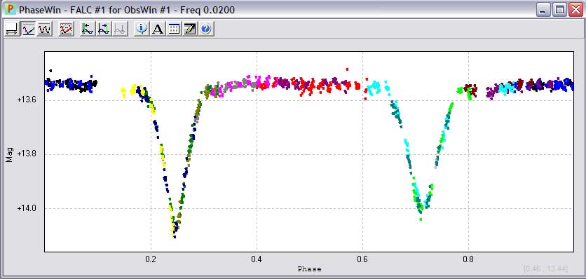Select the horizontal axis range icon
Screen dimensions: 586x279
click(12, 29)
